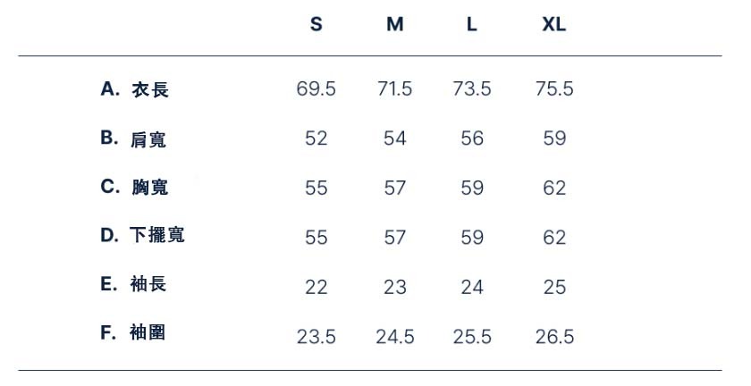Viewport: 751px width, 386px height.
Task: Select the F. 袖圍 row label
Action: click(133, 333)
